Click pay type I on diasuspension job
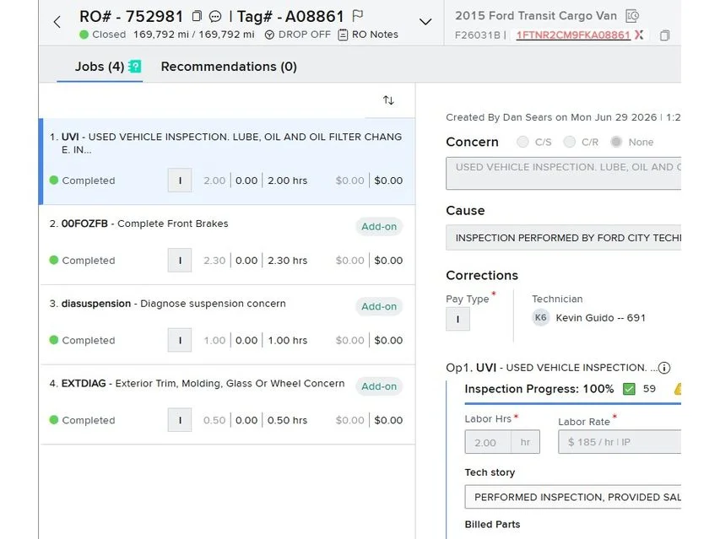 click(x=180, y=340)
